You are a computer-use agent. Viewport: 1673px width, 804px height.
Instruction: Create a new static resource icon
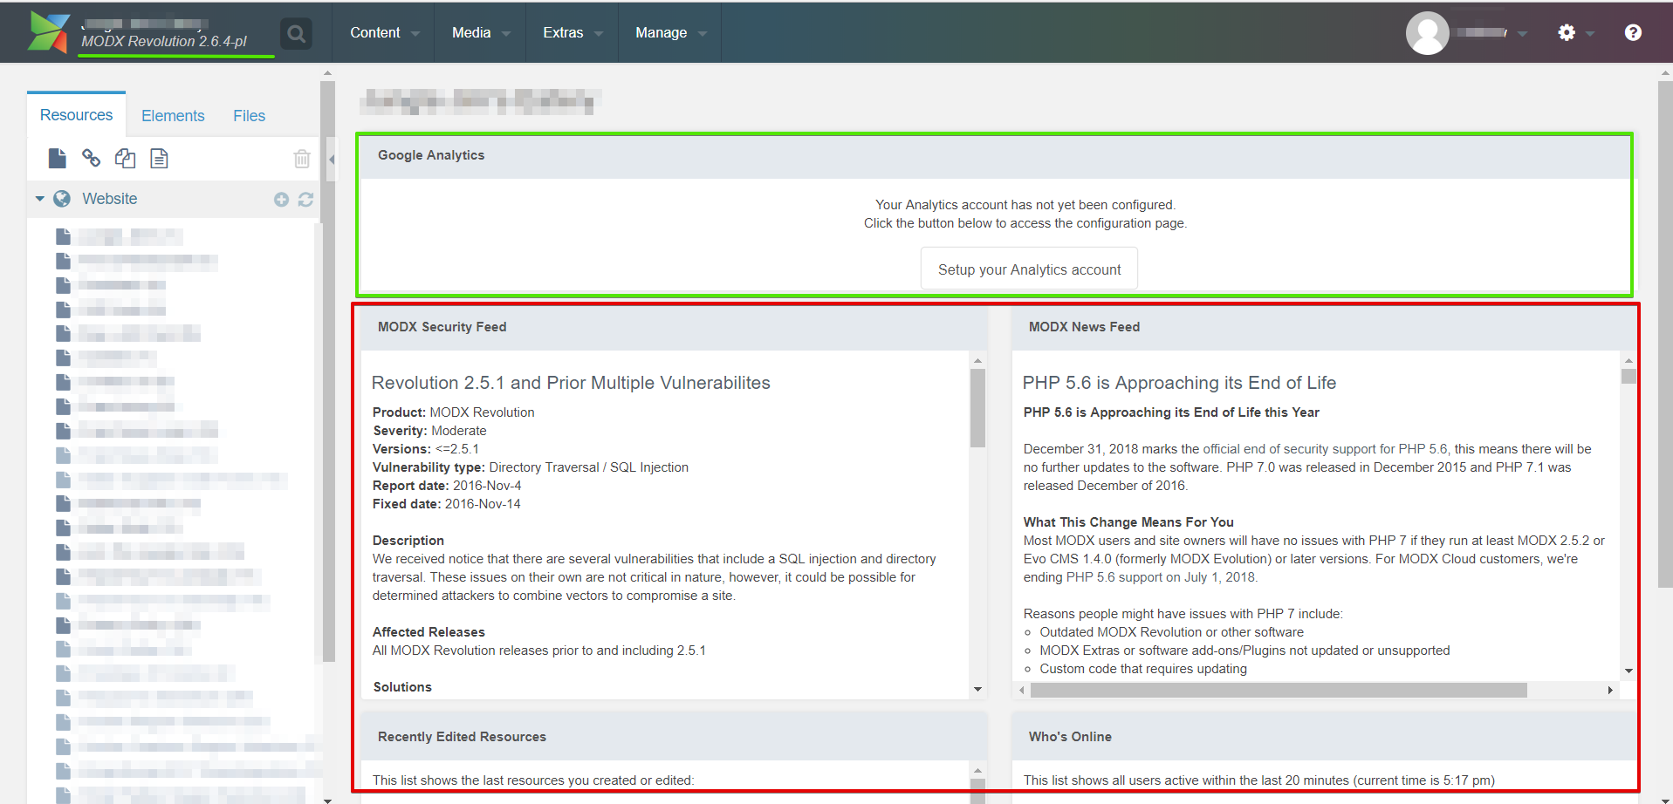click(x=159, y=158)
